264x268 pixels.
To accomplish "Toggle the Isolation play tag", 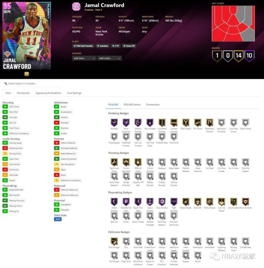I will coord(103,46).
